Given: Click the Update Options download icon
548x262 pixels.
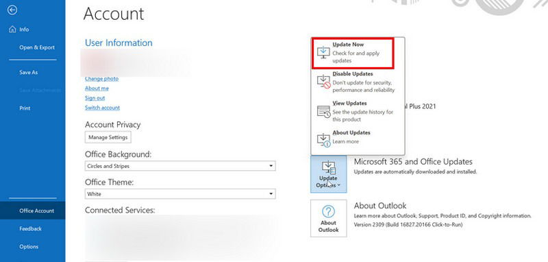Looking at the screenshot, I should (x=329, y=167).
